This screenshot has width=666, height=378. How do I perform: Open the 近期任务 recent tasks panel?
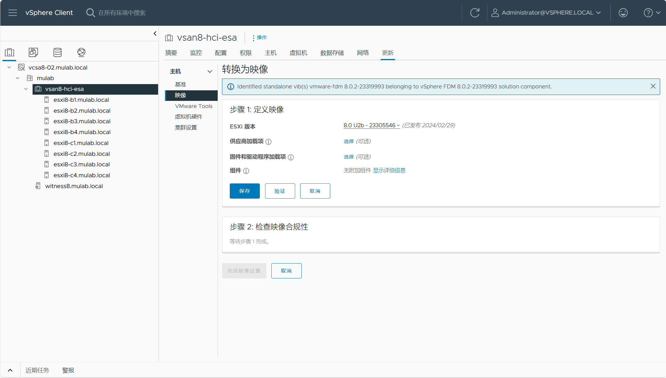click(37, 370)
